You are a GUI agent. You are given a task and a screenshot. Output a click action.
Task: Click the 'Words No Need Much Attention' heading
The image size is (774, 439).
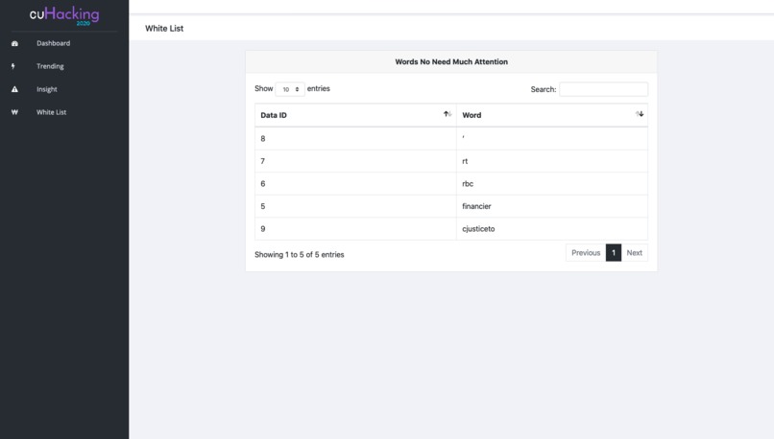point(451,61)
